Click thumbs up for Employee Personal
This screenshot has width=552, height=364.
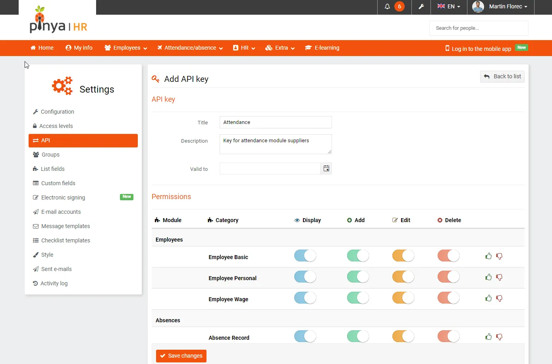488,277
